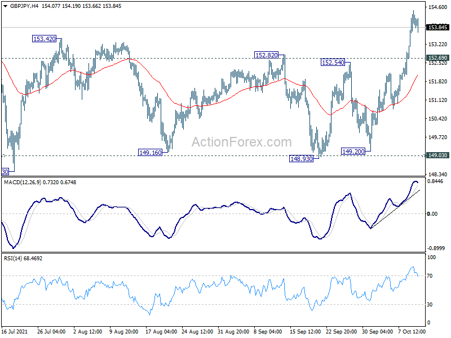Select the 154.600 price axis value

pos(438,7)
